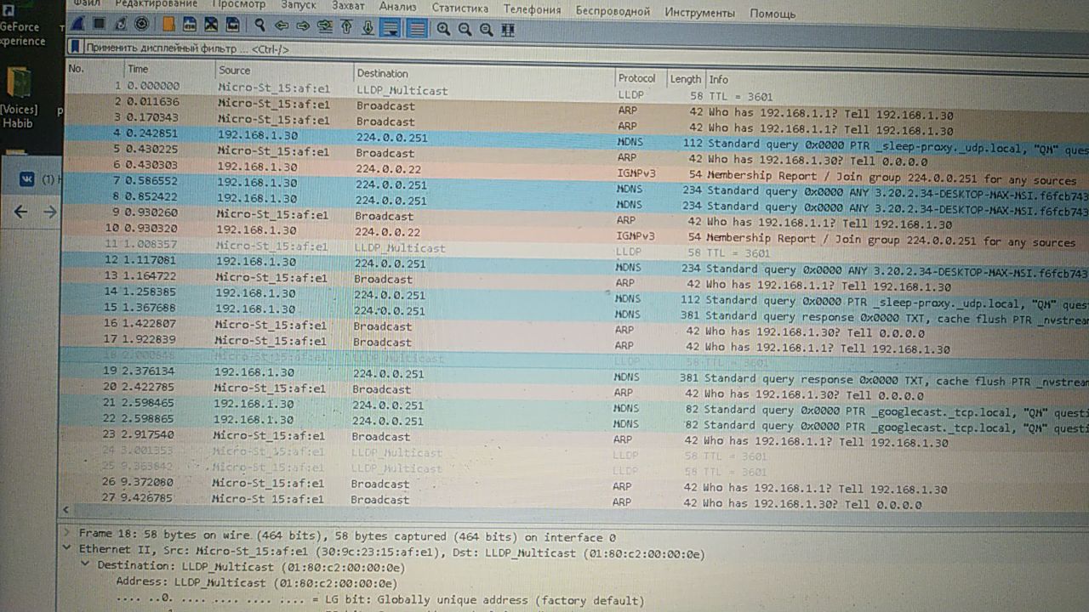Start capture with the shark fin icon

(x=77, y=25)
